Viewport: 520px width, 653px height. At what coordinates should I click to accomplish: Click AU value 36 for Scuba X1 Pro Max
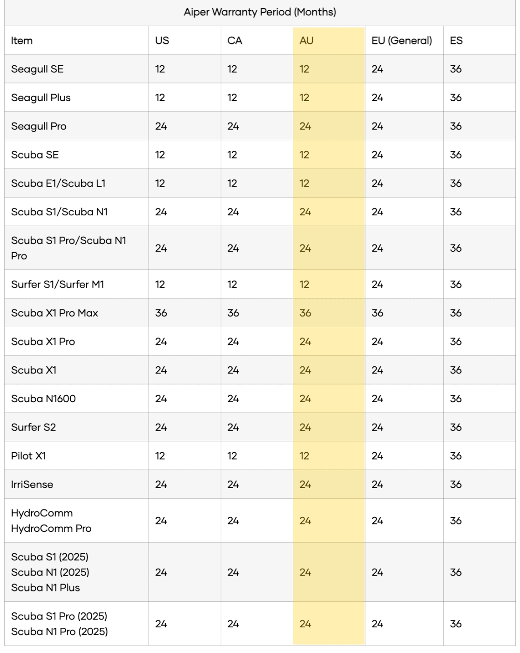tap(305, 313)
